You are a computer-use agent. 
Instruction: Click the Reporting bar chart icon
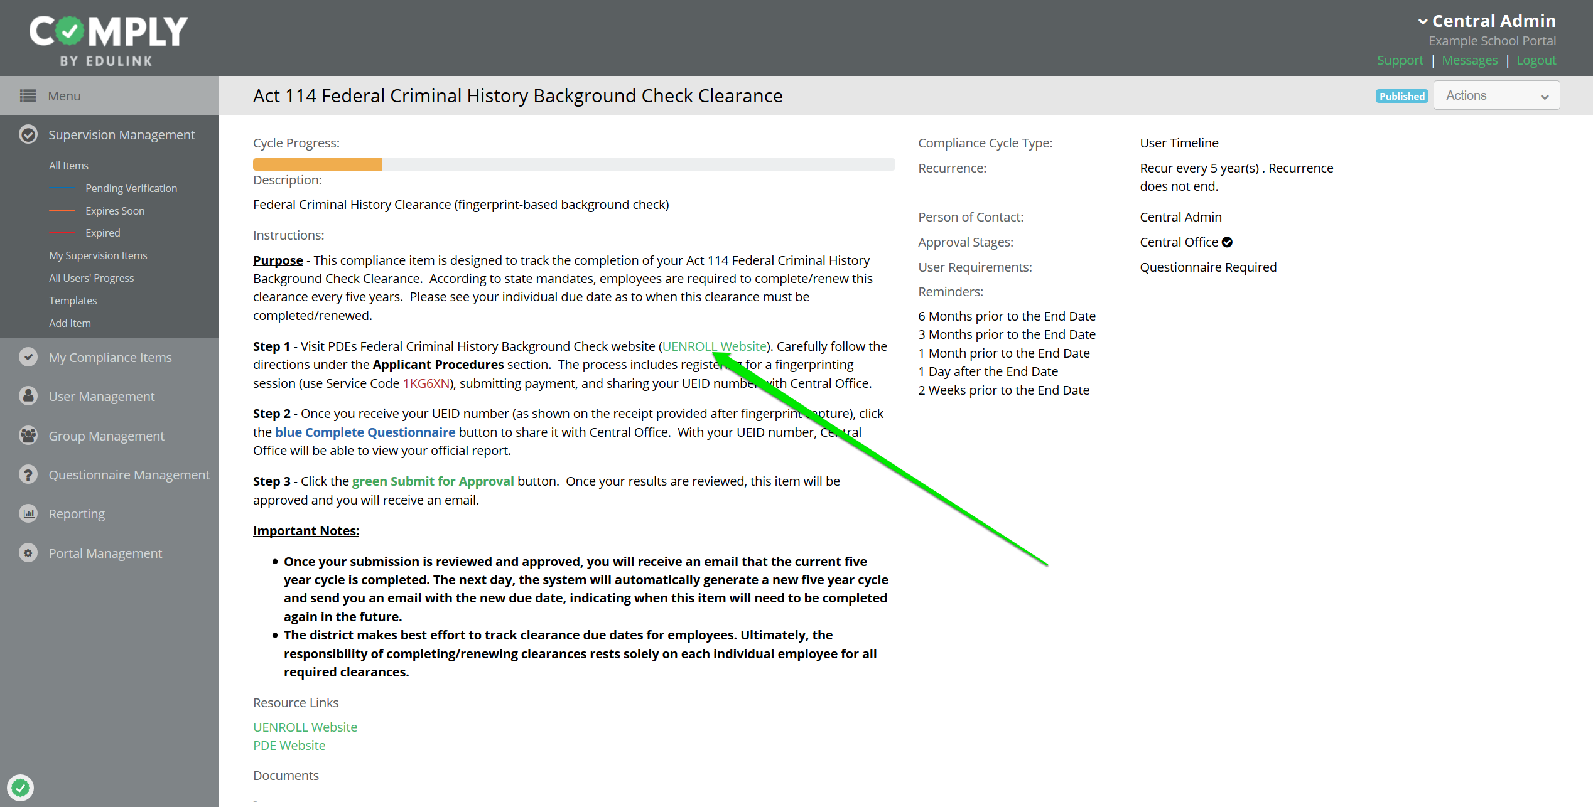[28, 513]
